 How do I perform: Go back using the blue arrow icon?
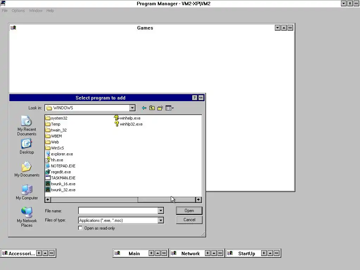coord(144,108)
